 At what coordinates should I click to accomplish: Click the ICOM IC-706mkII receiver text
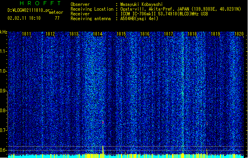tap(164, 14)
